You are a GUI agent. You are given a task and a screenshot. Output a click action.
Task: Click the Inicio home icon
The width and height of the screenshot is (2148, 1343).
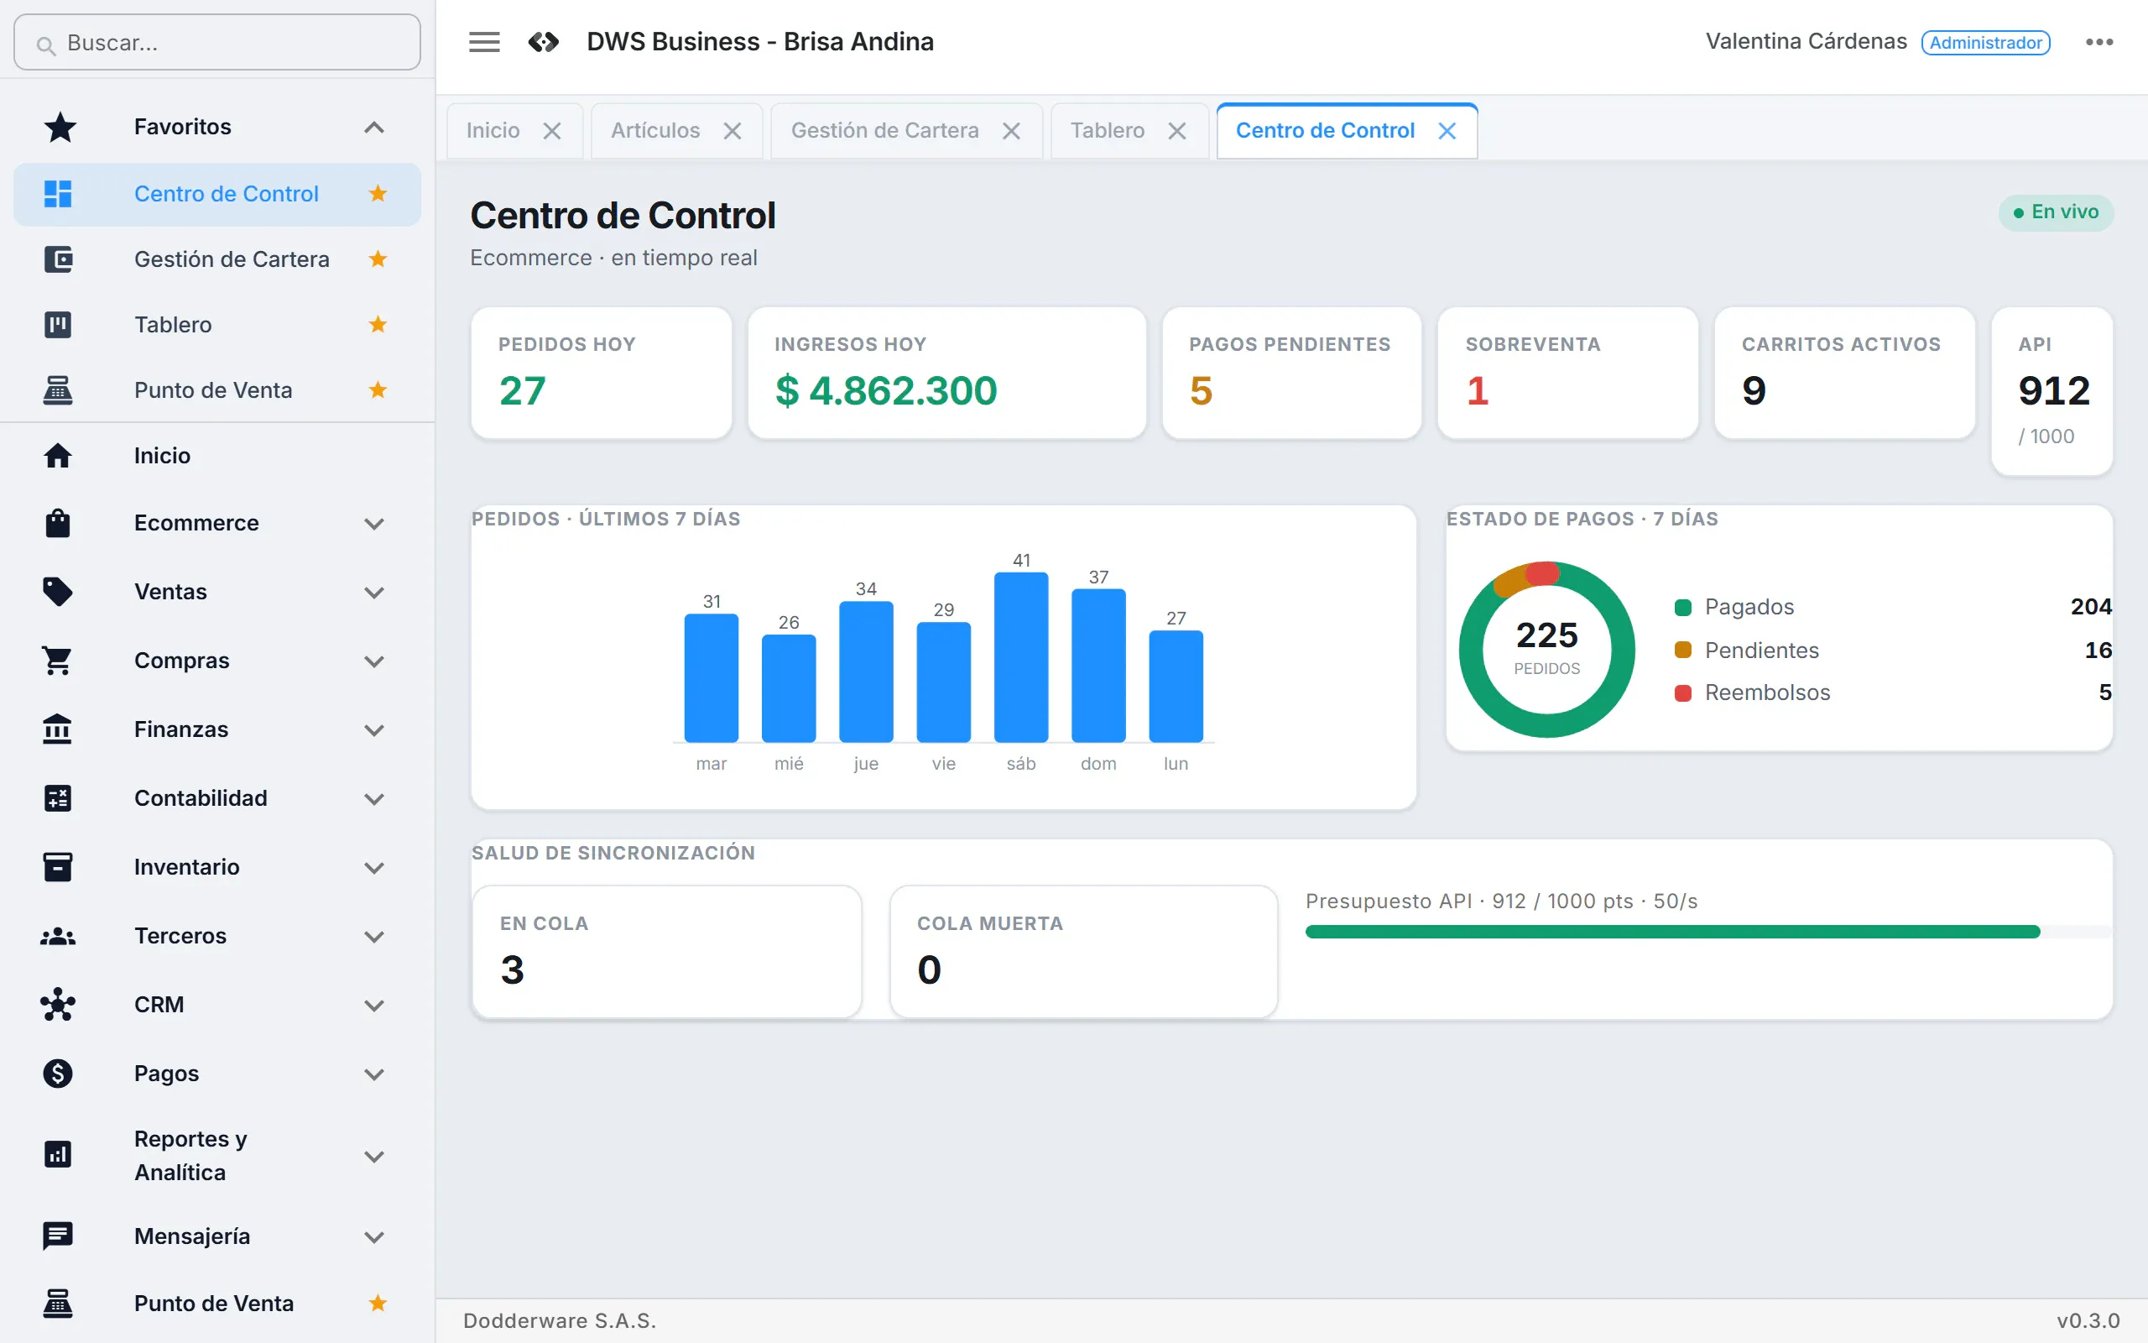pyautogui.click(x=58, y=456)
